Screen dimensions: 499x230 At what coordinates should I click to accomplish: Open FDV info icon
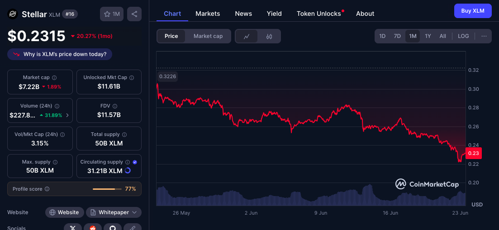pyautogui.click(x=115, y=106)
